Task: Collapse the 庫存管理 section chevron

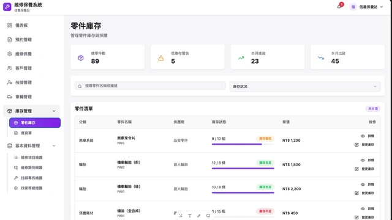Action: [54, 111]
